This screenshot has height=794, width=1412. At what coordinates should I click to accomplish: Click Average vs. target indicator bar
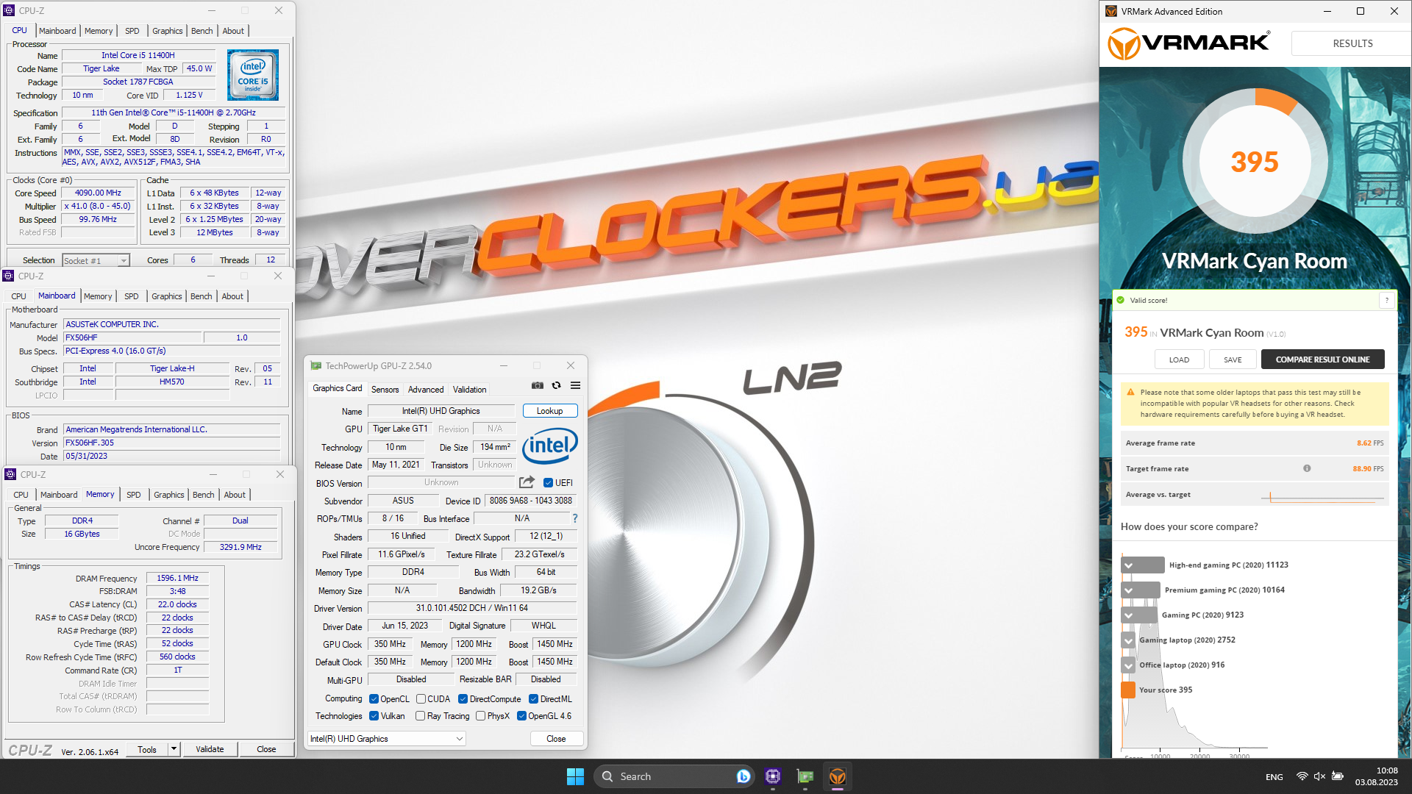pyautogui.click(x=1322, y=498)
